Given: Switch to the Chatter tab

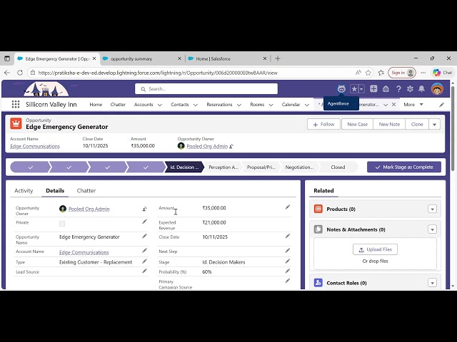Looking at the screenshot, I should (86, 191).
